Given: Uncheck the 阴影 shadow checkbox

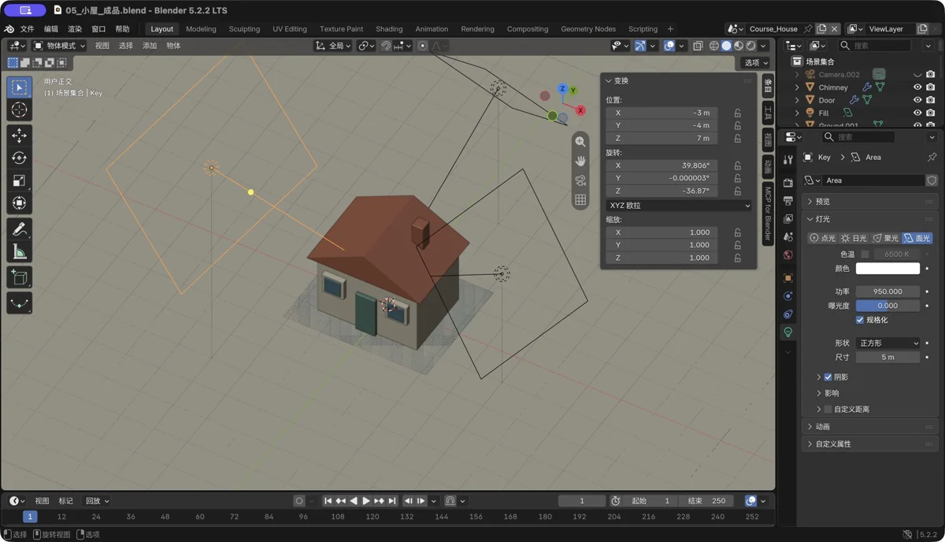Looking at the screenshot, I should [x=828, y=377].
